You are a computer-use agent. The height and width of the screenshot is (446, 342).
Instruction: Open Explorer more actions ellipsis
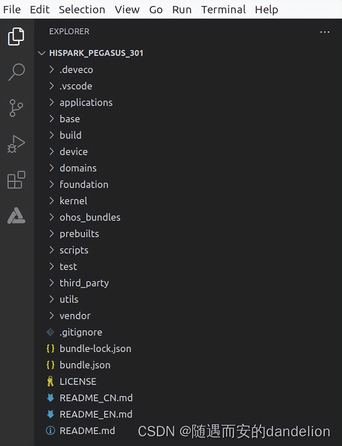324,32
